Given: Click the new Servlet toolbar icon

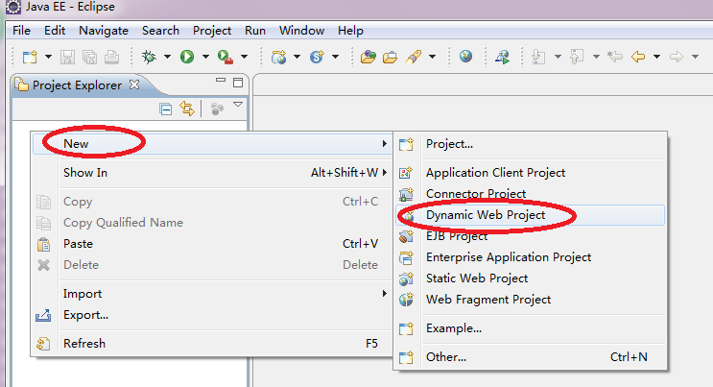Looking at the screenshot, I should (x=317, y=57).
